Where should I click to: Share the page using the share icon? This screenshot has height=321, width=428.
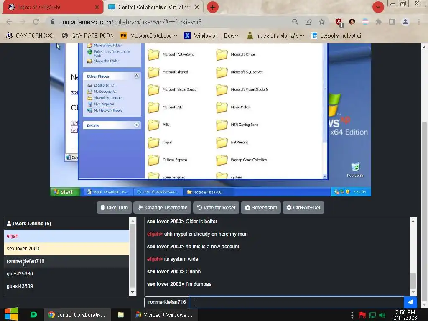tap(308, 22)
